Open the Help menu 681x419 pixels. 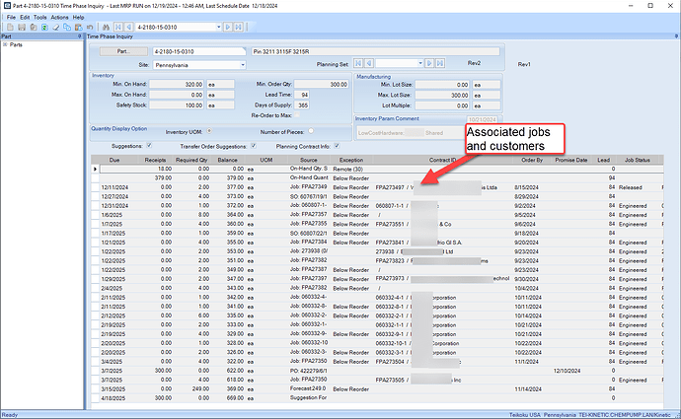(x=78, y=18)
